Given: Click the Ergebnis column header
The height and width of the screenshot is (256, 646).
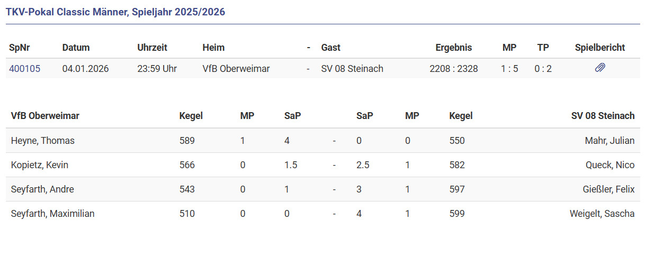Looking at the screenshot, I should (453, 48).
